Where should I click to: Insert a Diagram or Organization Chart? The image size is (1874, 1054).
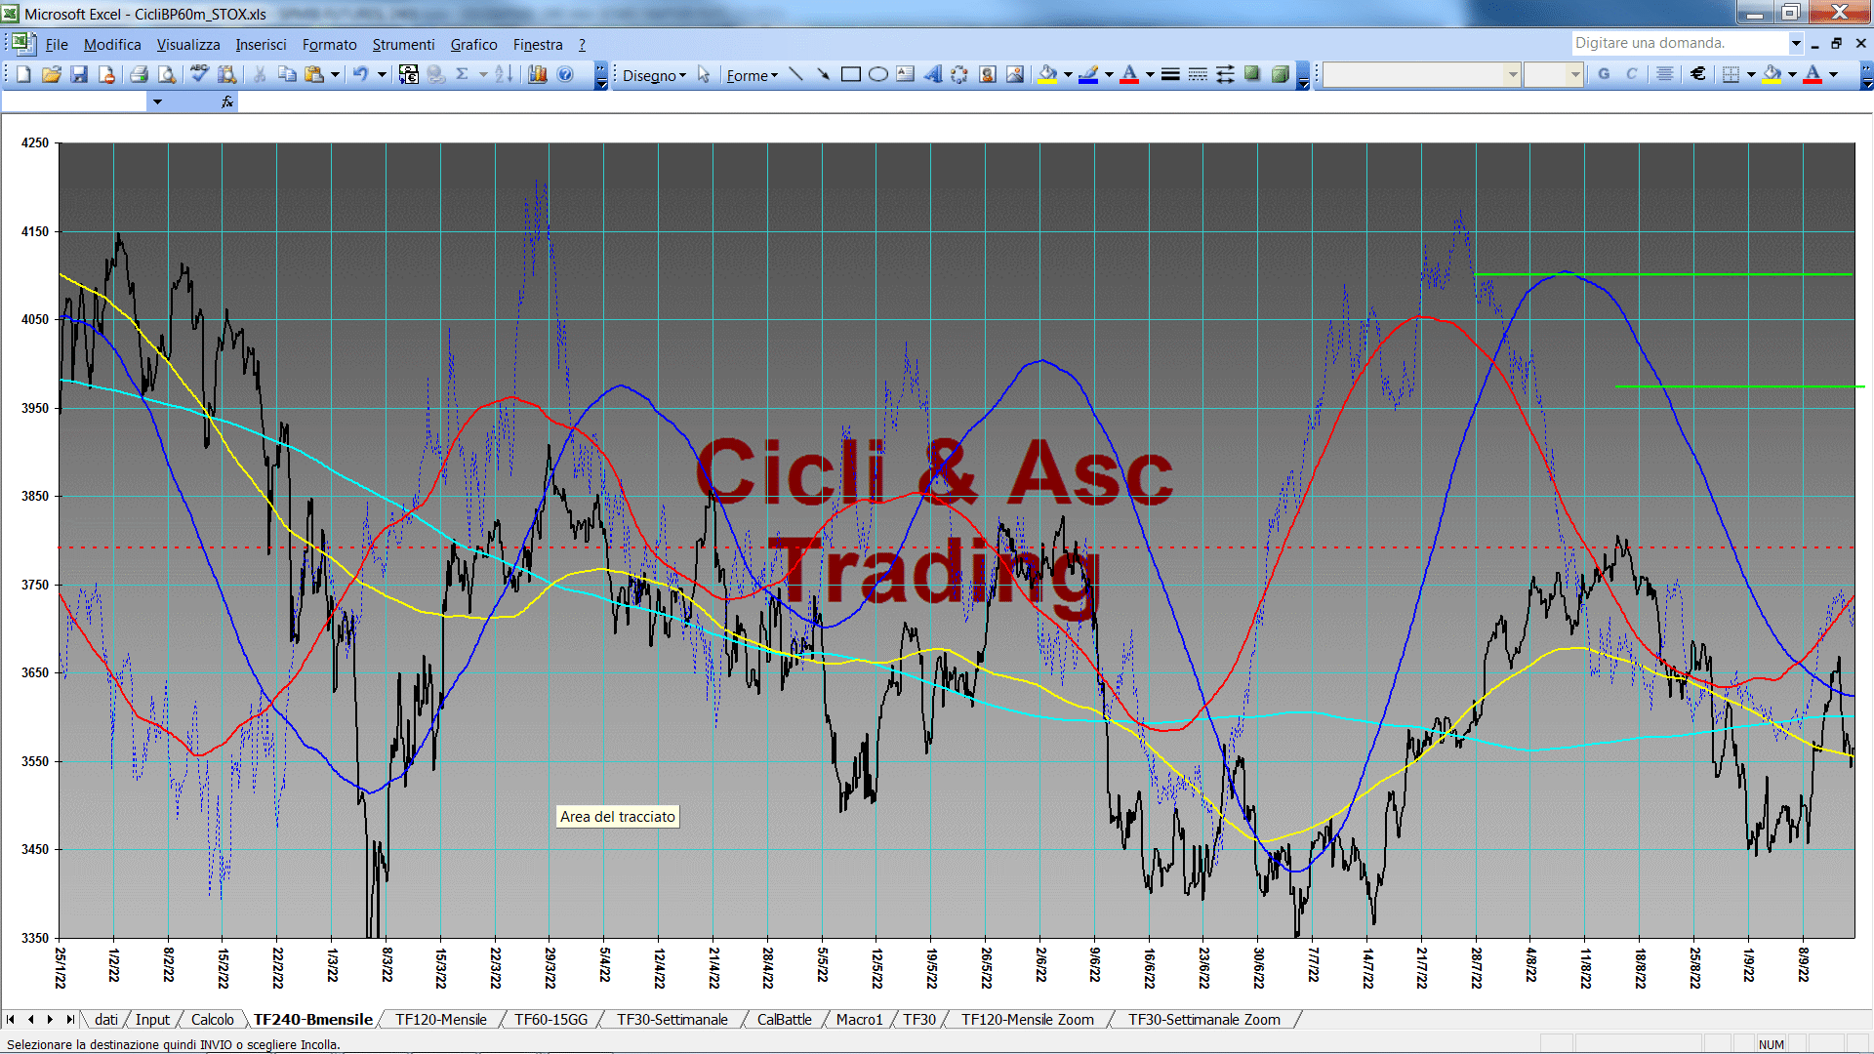[959, 74]
